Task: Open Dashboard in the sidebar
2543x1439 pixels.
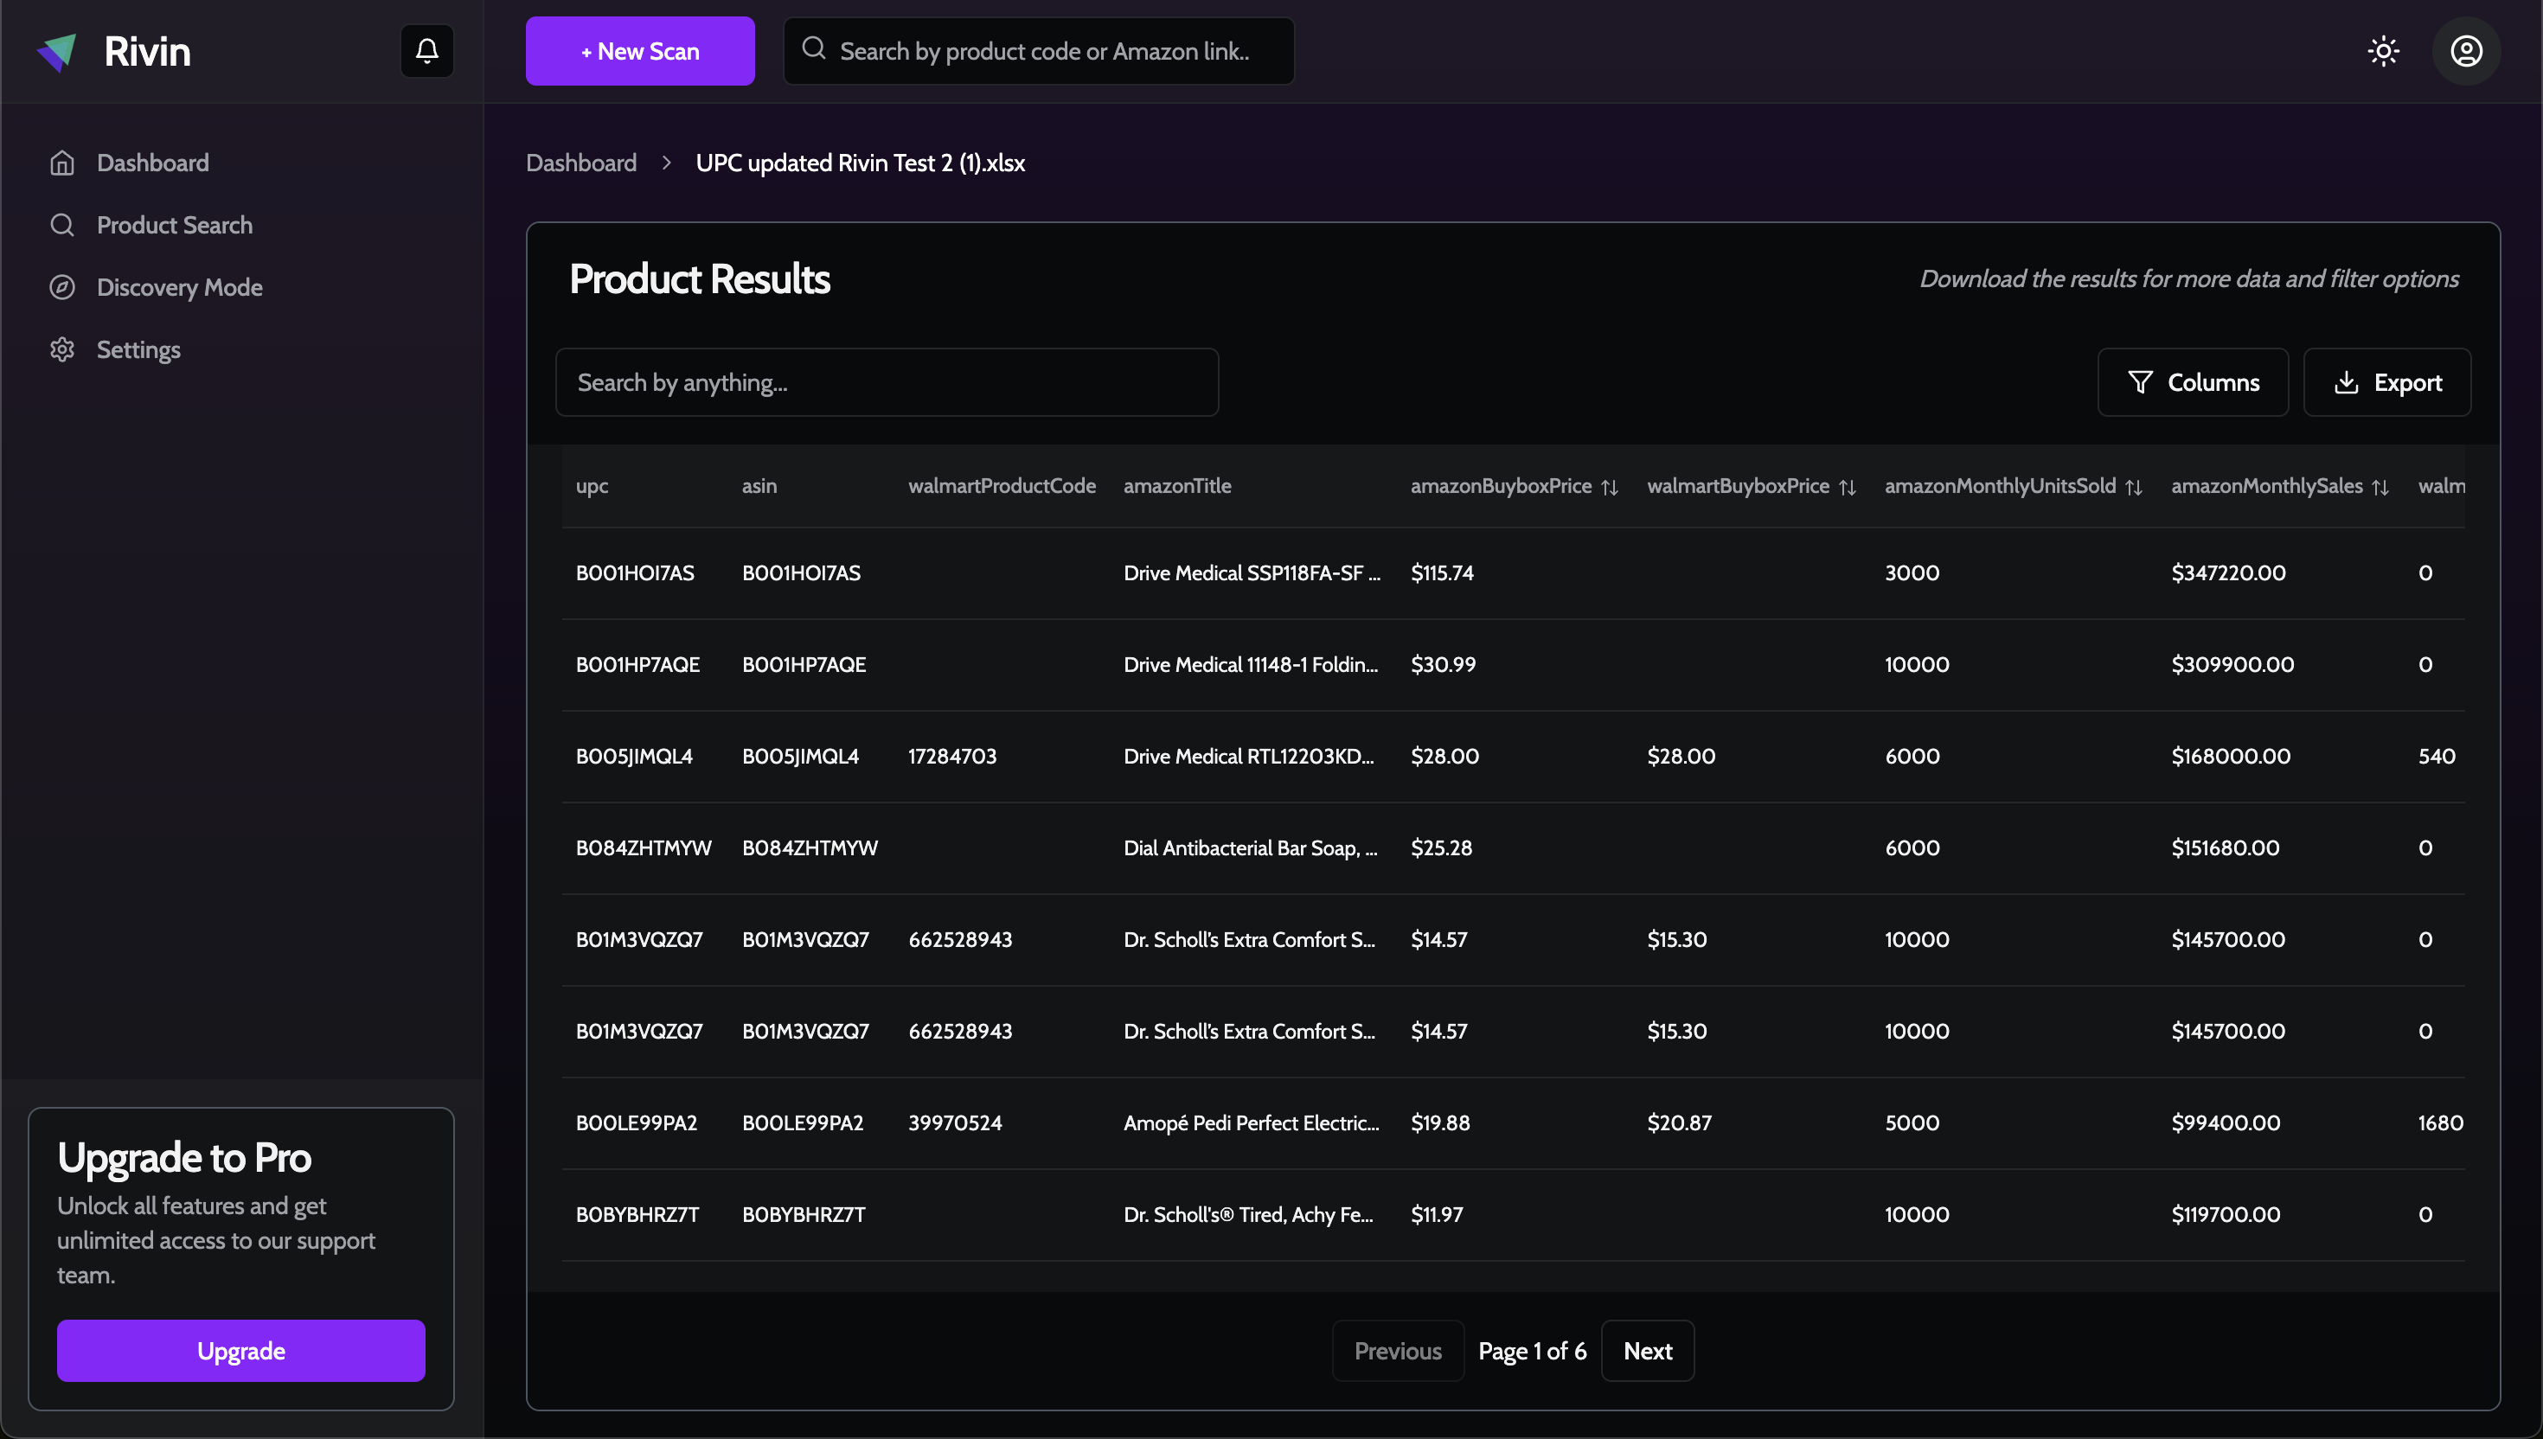Action: point(152,162)
